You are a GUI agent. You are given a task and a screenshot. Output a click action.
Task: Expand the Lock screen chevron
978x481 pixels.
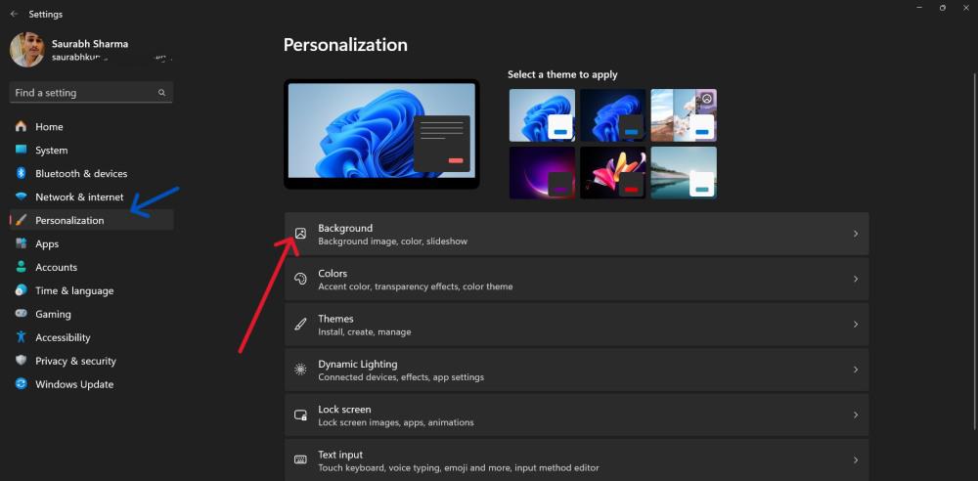coord(856,415)
